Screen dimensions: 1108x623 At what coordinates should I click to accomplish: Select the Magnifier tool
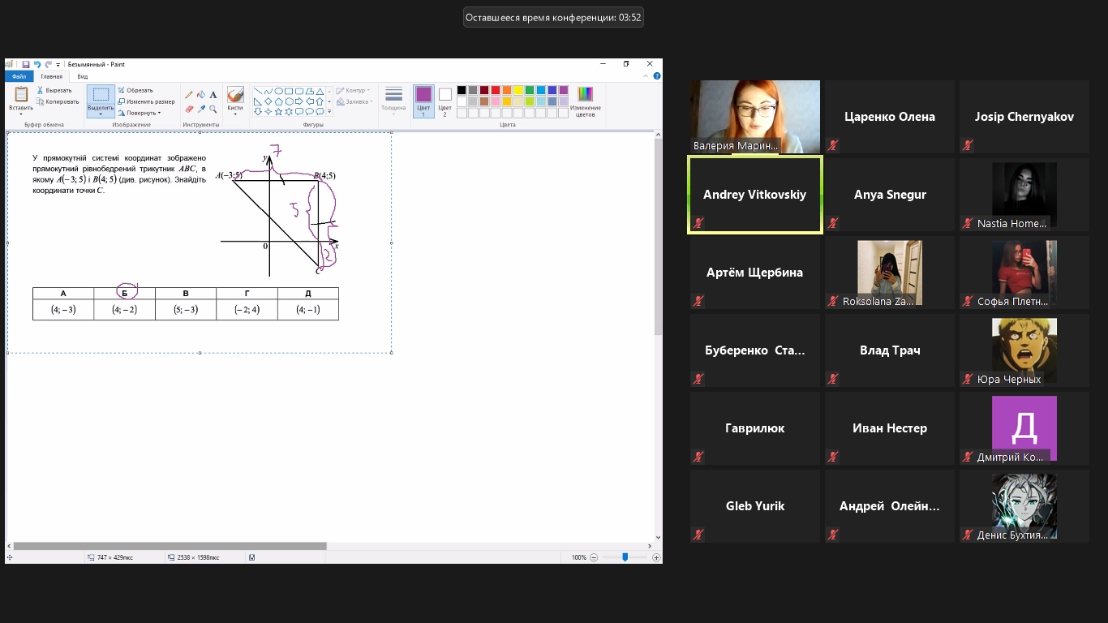213,109
